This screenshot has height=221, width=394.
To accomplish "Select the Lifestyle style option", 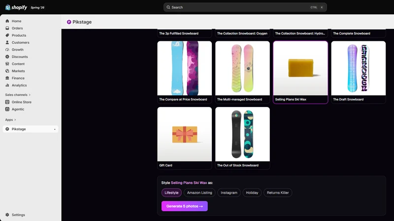I will point(171,193).
